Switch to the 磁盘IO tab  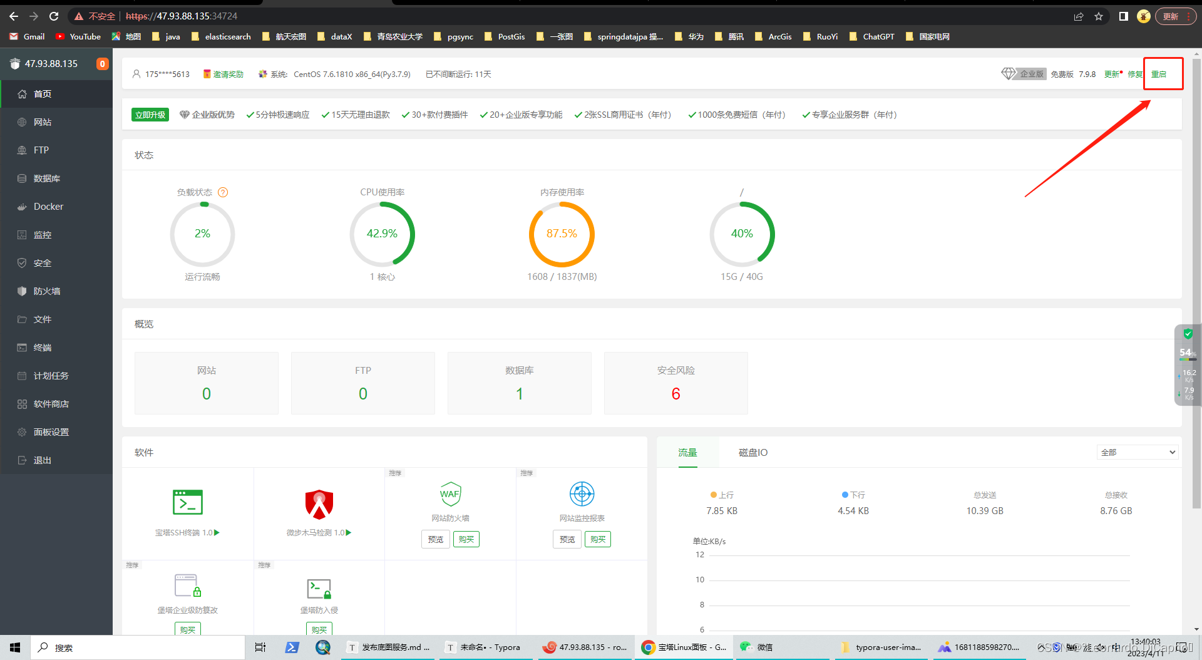(753, 452)
